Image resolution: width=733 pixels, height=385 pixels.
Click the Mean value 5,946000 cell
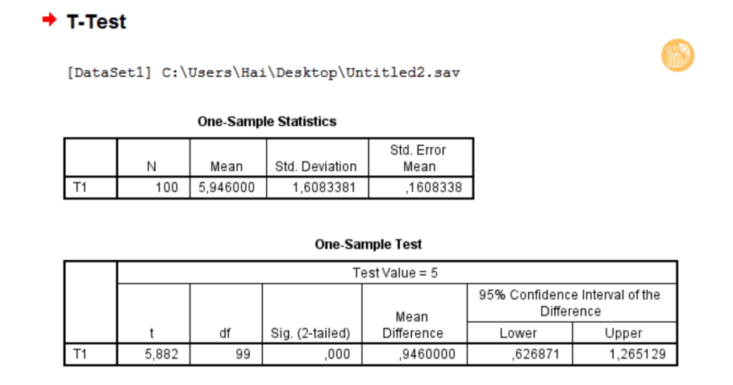226,187
